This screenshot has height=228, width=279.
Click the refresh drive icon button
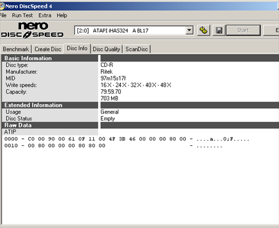(203, 30)
